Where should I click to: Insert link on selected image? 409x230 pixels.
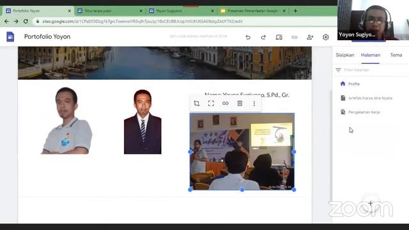click(226, 103)
